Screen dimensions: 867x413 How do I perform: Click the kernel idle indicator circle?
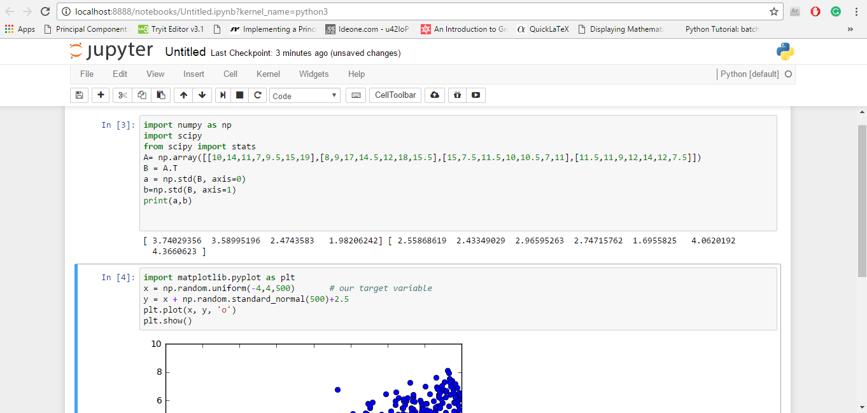coord(789,74)
